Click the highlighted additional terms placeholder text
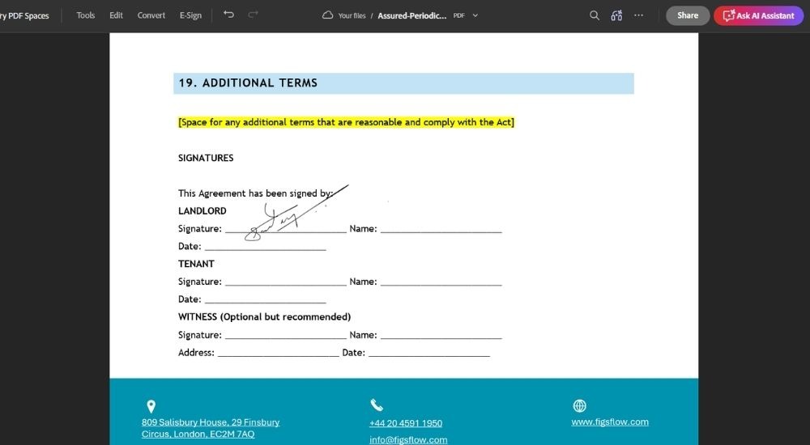This screenshot has width=810, height=445. (x=346, y=122)
